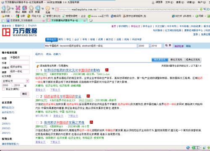Open the 网址大全 bookmark
The width and height of the screenshot is (210, 151).
(34, 16)
